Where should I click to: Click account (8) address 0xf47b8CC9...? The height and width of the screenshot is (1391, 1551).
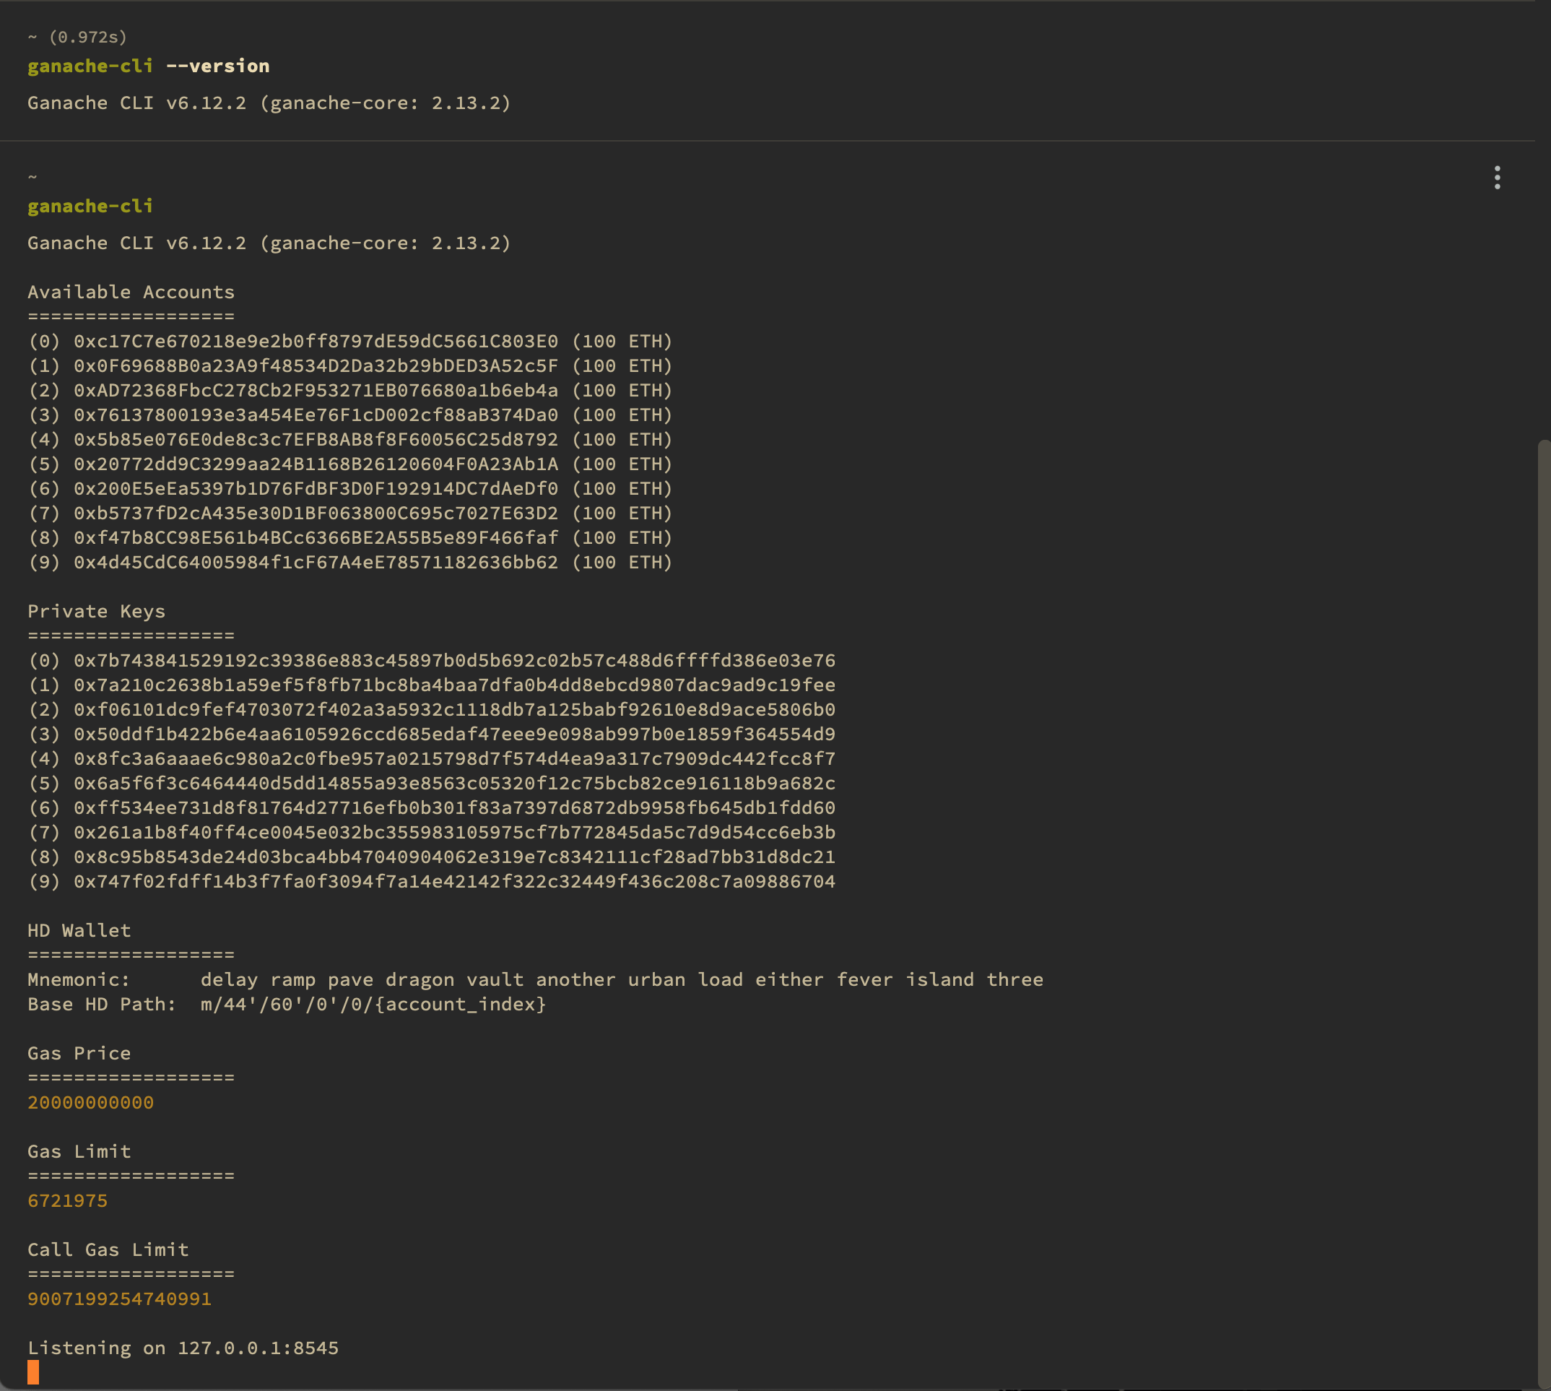[x=316, y=538]
